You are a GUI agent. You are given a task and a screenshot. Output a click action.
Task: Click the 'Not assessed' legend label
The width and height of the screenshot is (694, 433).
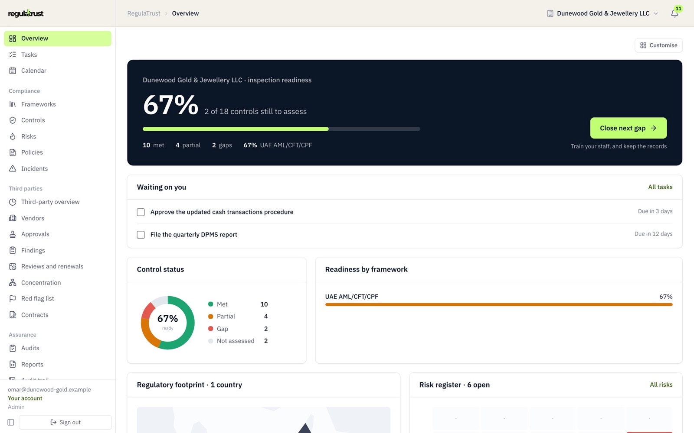click(x=236, y=341)
